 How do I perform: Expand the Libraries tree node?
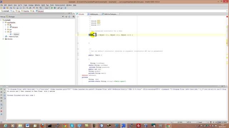point(3,39)
